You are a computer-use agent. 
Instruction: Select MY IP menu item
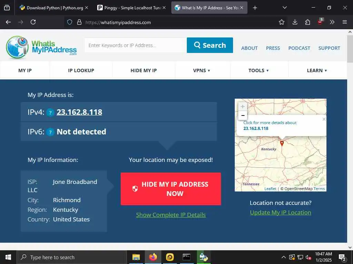(25, 70)
